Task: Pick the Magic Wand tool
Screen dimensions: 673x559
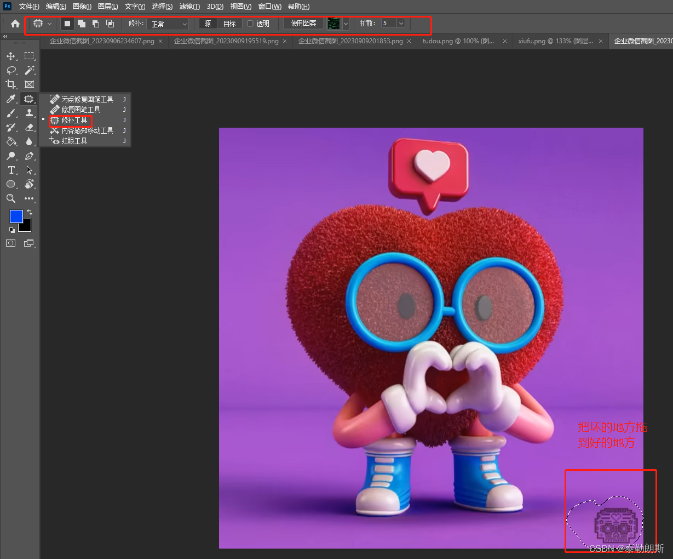Action: (x=30, y=71)
